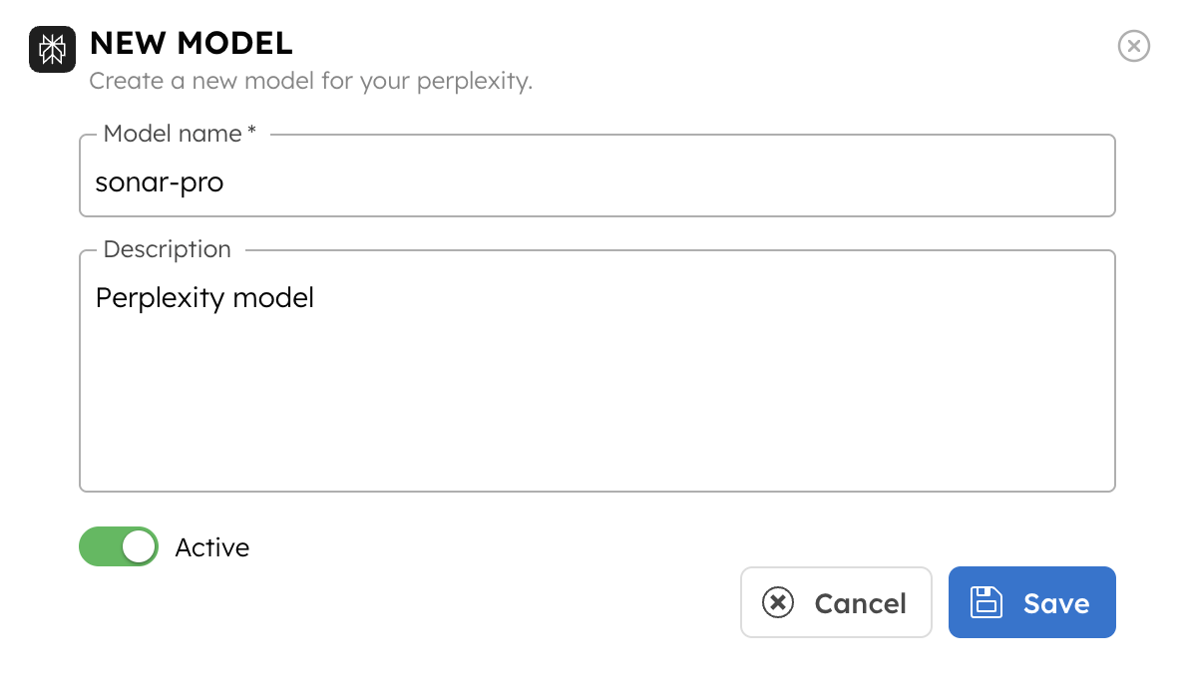Click the 'sonar-pro' text in Model name
This screenshot has width=1185, height=694.
[x=160, y=182]
